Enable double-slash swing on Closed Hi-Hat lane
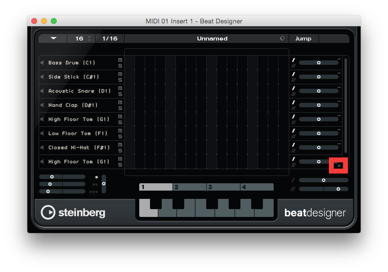This screenshot has height=272, width=388. pos(294,151)
